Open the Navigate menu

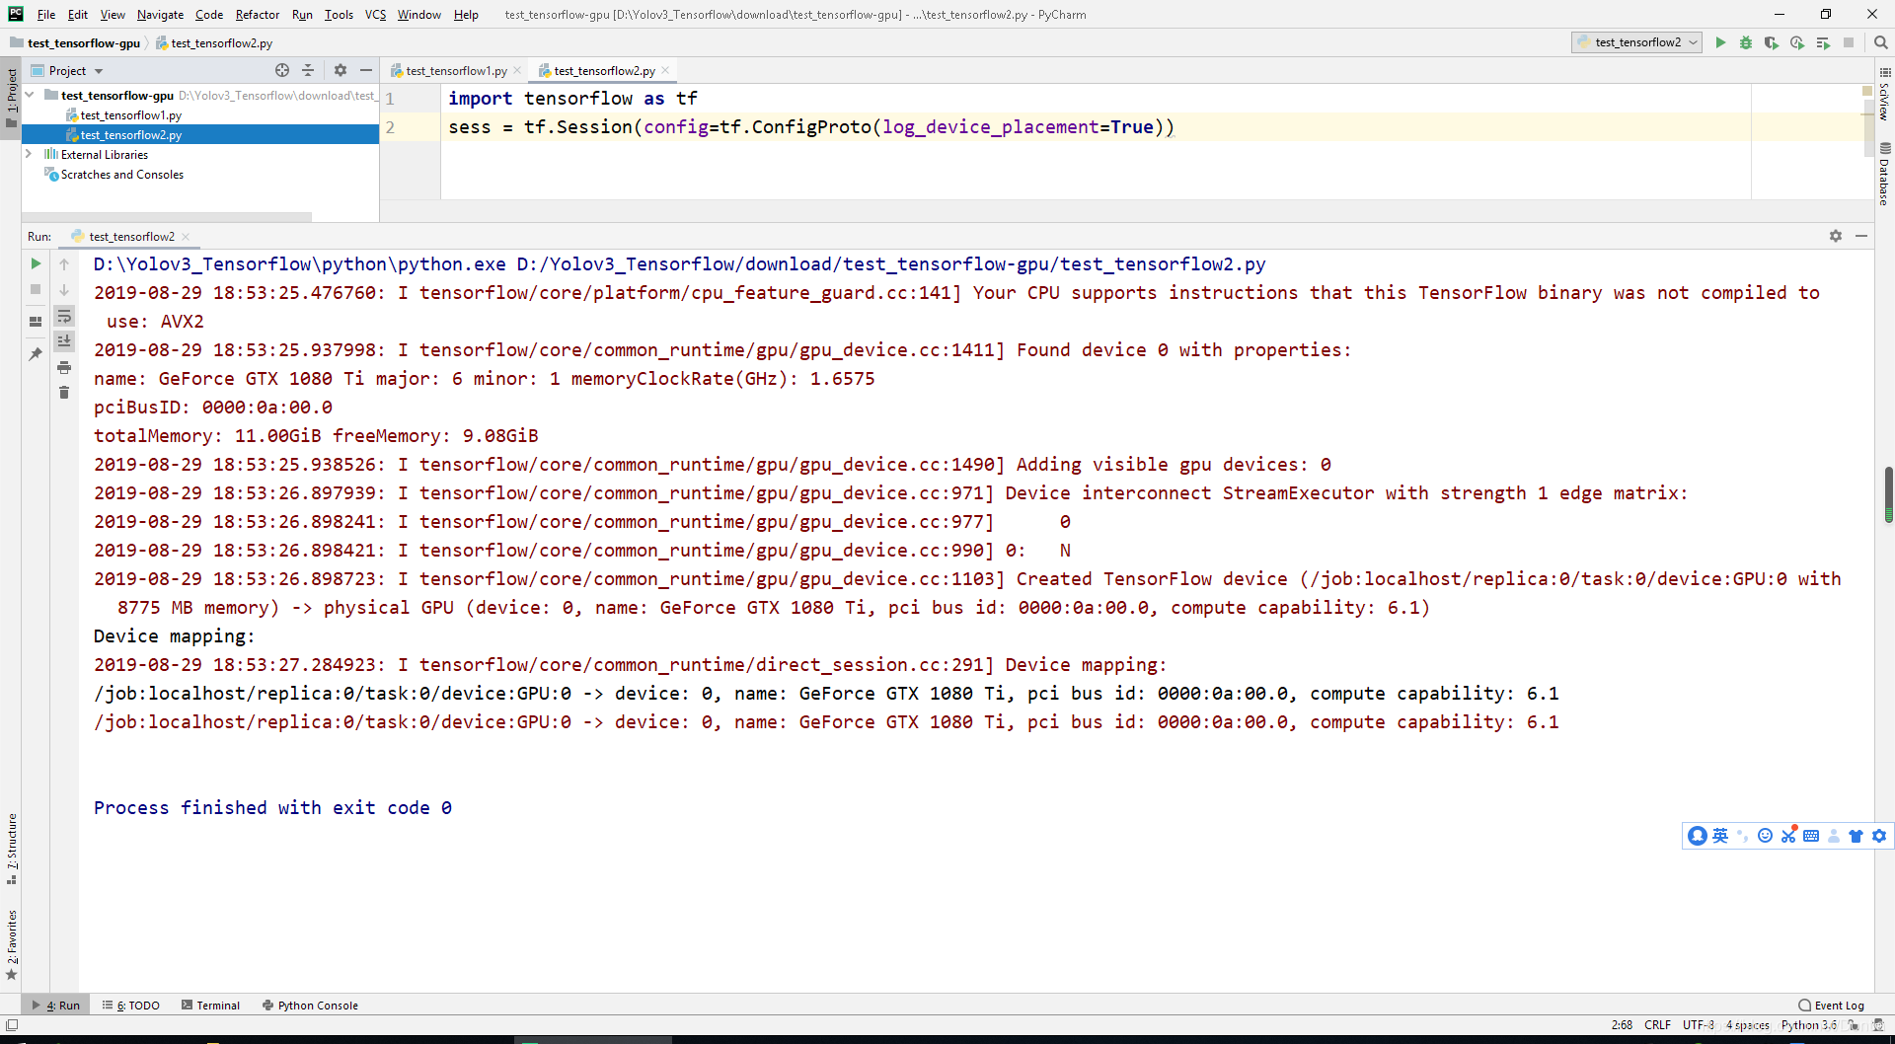pyautogui.click(x=160, y=15)
